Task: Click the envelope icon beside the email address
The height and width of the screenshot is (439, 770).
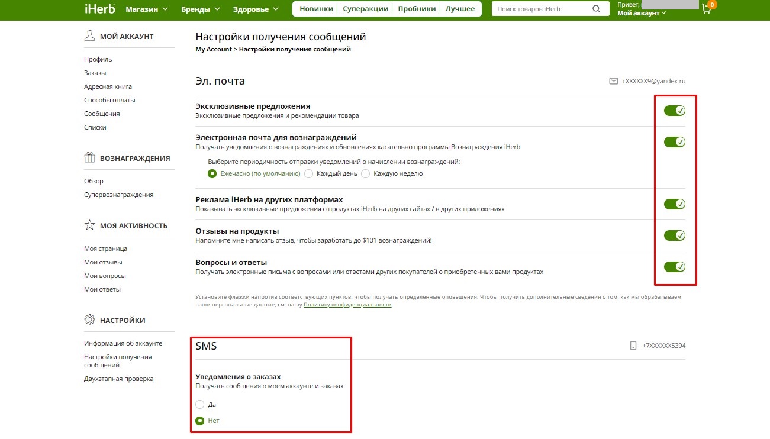Action: [x=614, y=81]
